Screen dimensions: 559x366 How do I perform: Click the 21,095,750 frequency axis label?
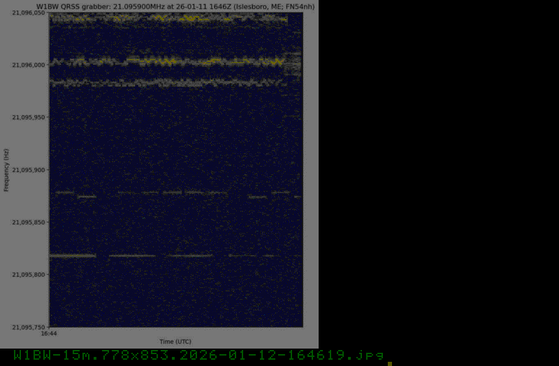[x=29, y=327]
